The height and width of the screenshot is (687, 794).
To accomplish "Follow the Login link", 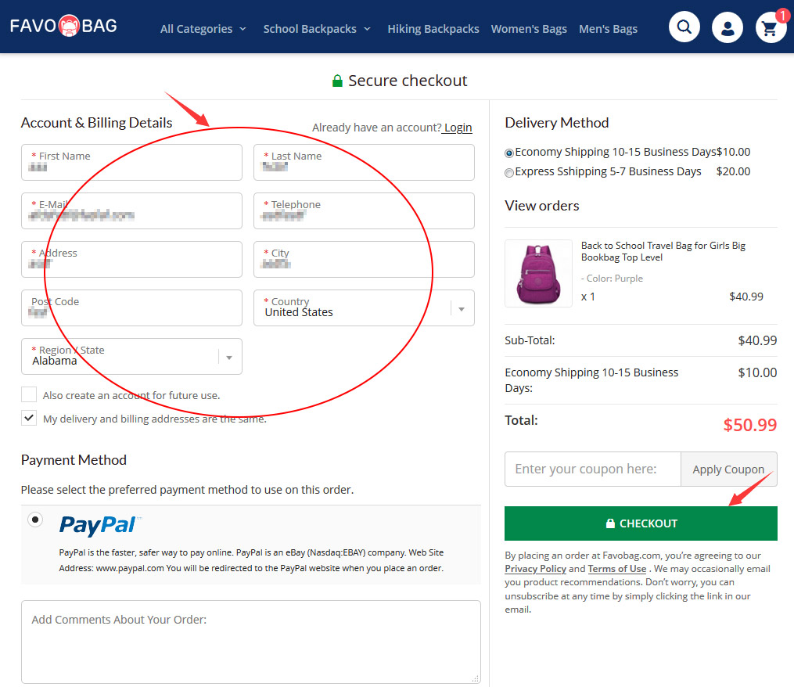I will pyautogui.click(x=458, y=128).
